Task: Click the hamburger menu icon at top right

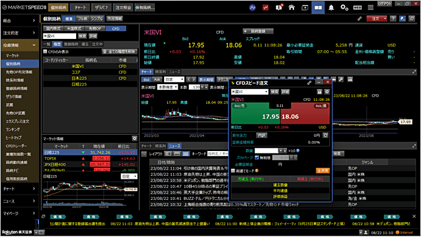Action: click(x=370, y=7)
